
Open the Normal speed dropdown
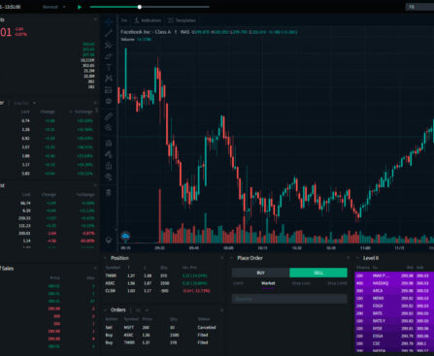(x=53, y=7)
